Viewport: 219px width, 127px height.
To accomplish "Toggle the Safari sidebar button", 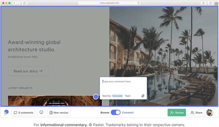I will point(25,3).
